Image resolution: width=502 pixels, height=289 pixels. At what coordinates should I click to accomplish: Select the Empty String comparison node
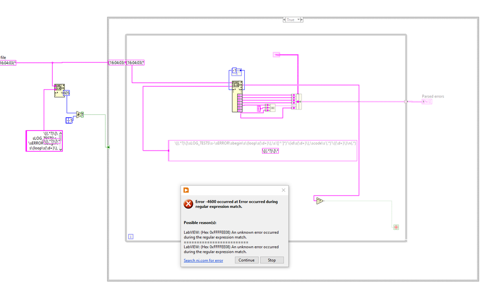click(319, 201)
